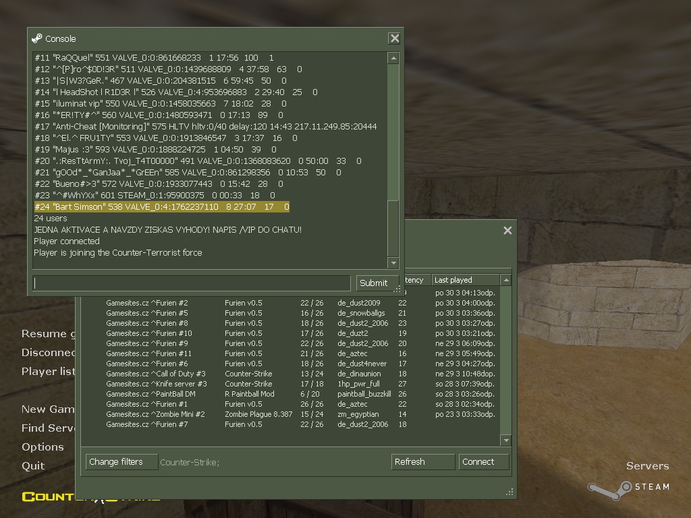Screen dimensions: 691x518
Task: Click the Steam logo at bottom right
Action: (628, 488)
